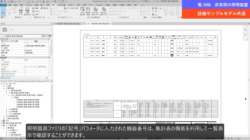The width and height of the screenshot is (250, 140).
Task: Close the Properties palette
Action: coord(52,24)
